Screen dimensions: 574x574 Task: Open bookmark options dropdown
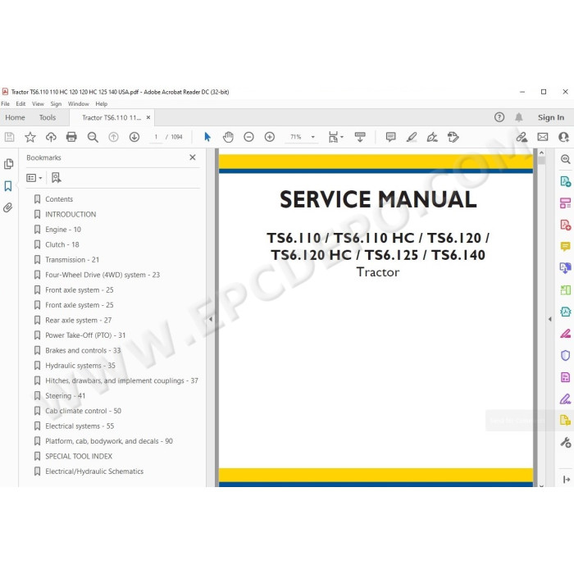pyautogui.click(x=34, y=178)
